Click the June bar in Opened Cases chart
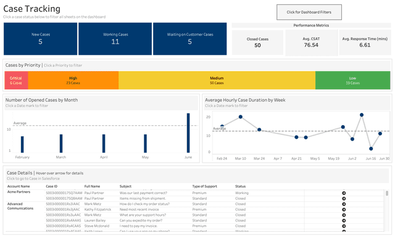Image resolution: width=395 pixels, height=238 pixels. point(188,133)
